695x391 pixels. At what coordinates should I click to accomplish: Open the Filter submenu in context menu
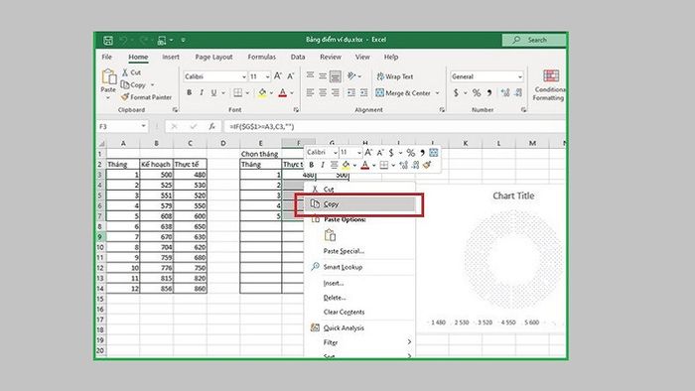click(359, 342)
